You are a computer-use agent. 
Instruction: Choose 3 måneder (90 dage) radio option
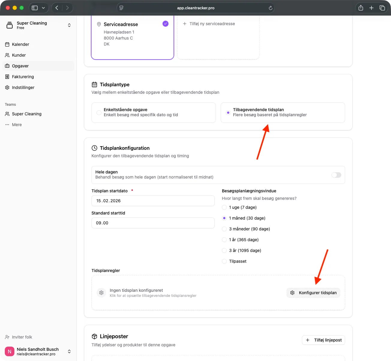[224, 229]
